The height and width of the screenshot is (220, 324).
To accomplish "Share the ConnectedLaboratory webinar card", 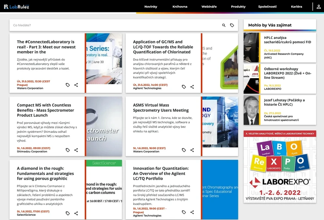I will pos(76,85).
